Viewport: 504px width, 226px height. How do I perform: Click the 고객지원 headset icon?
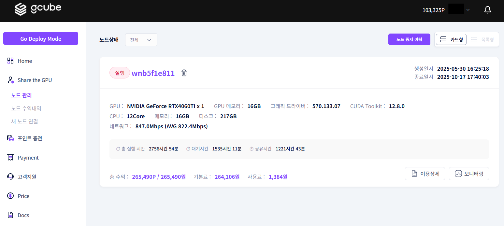coord(10,177)
